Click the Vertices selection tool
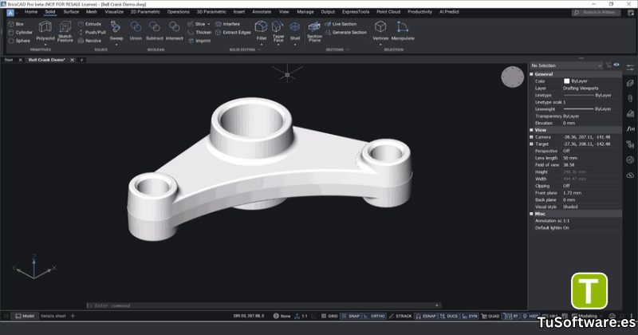The height and width of the screenshot is (335, 638). (x=380, y=31)
